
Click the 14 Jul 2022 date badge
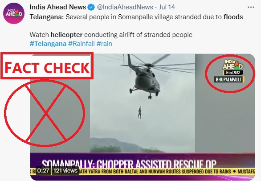tap(232, 73)
